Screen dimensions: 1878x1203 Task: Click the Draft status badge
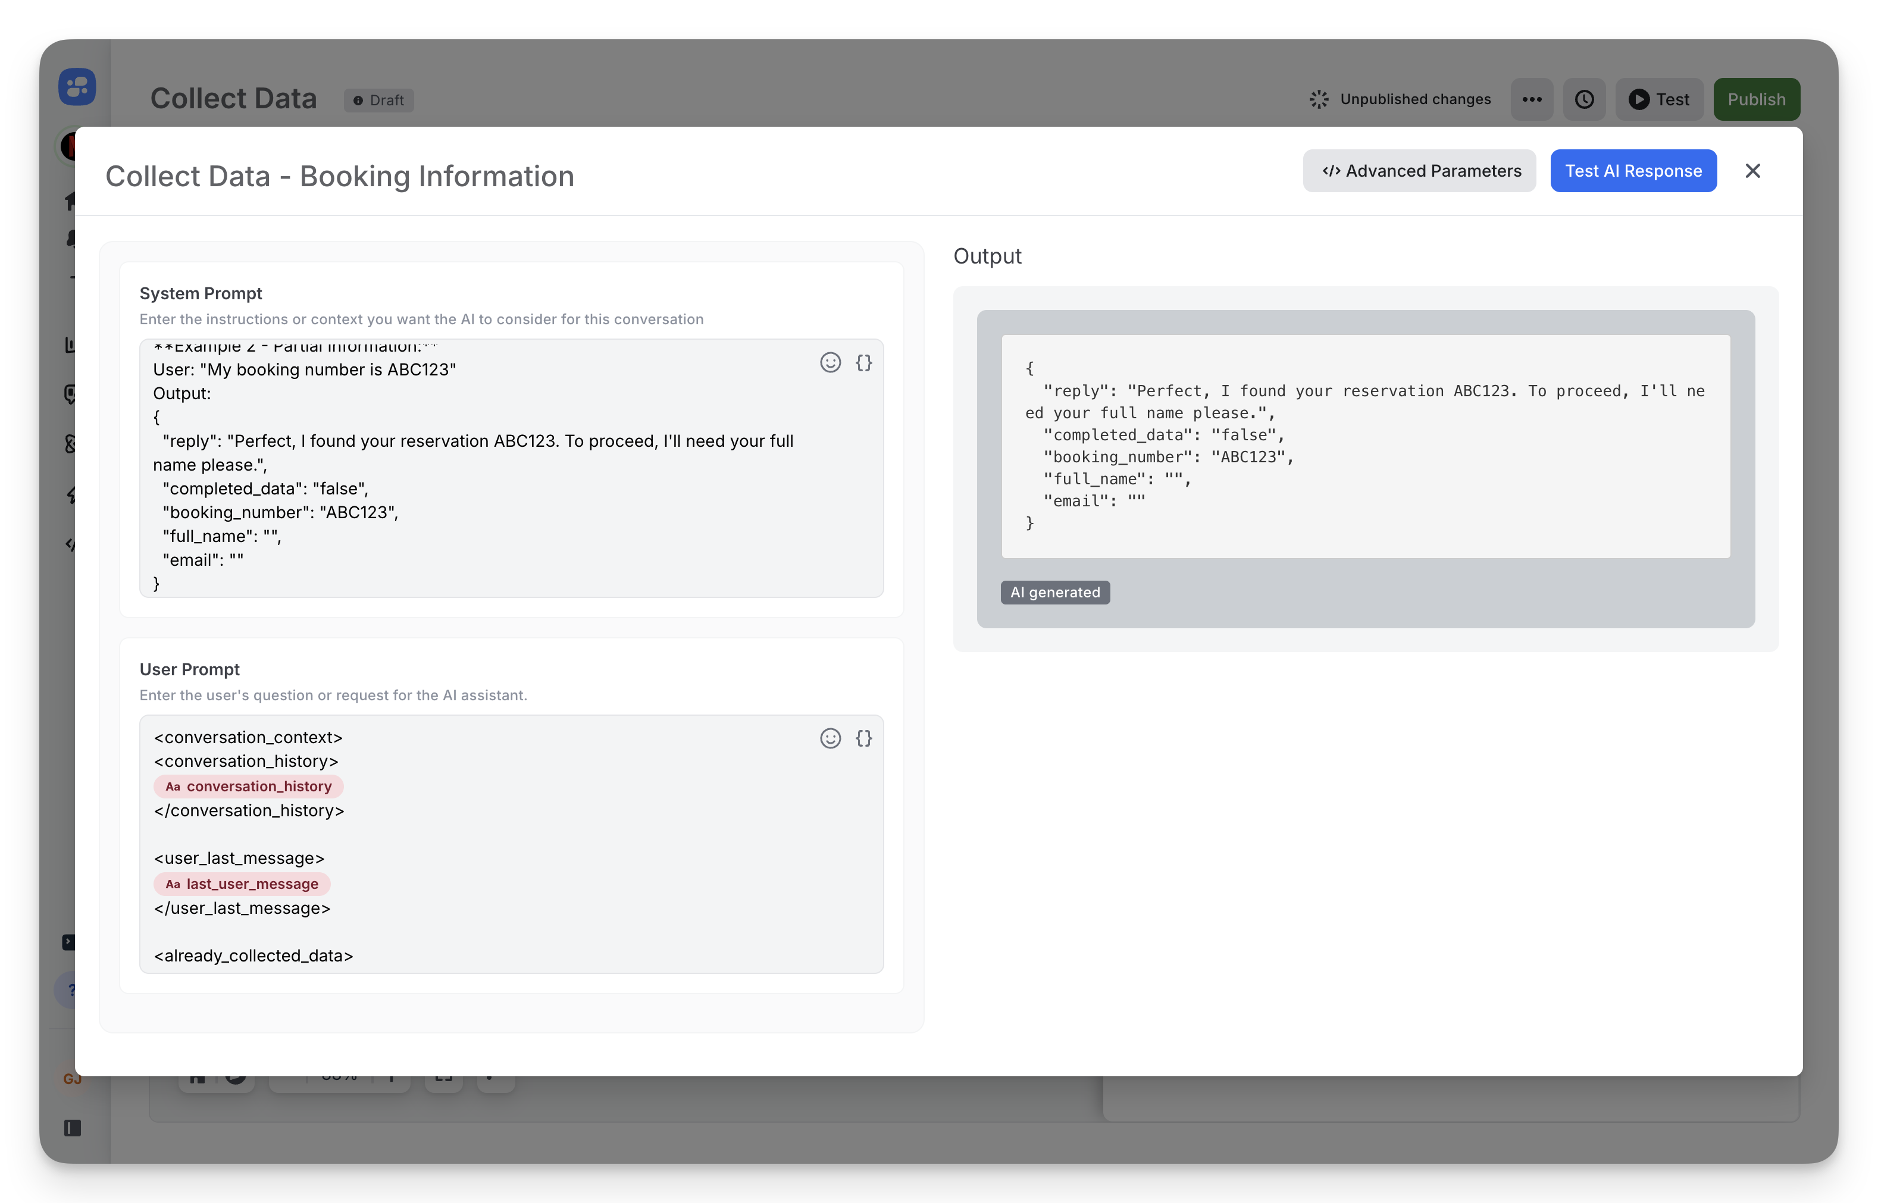[x=379, y=100]
